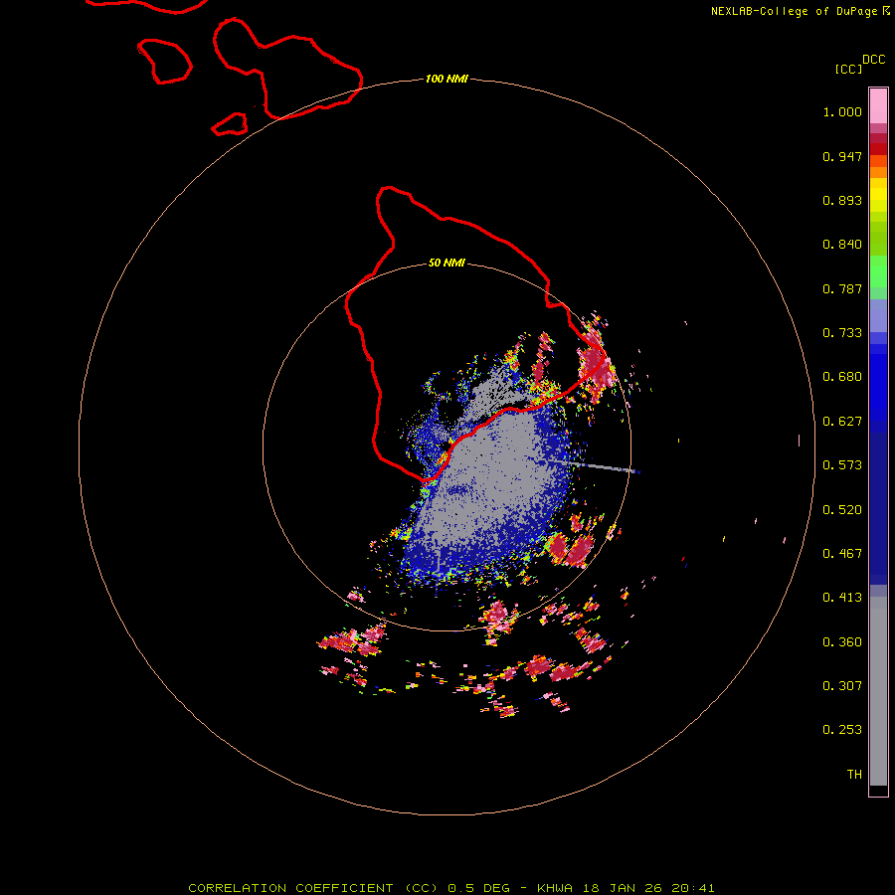895x895 pixels.
Task: Click the Kahoolawe island outline
Action: coord(230,124)
